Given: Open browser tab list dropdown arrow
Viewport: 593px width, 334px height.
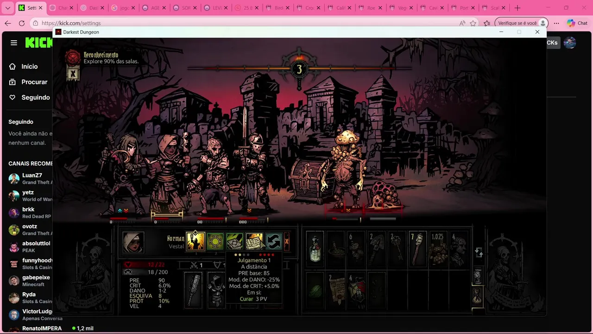Looking at the screenshot, I should [7, 8].
